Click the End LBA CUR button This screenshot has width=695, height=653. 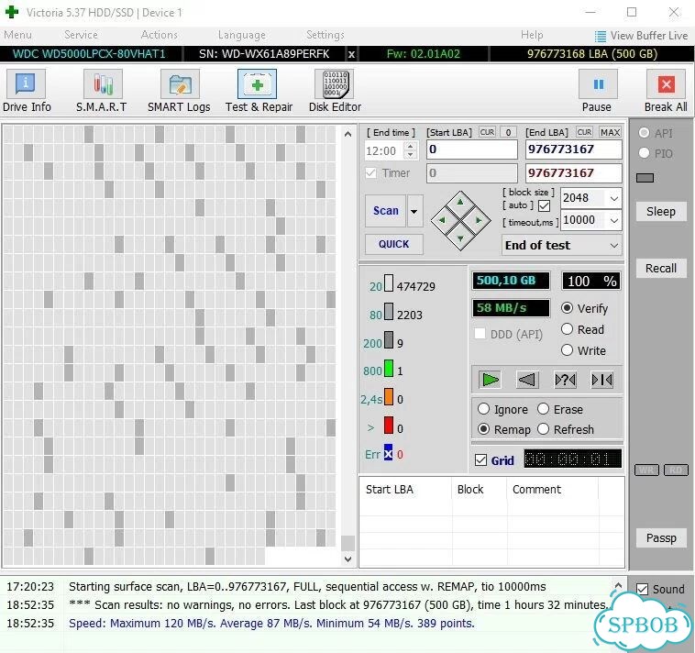tap(584, 132)
